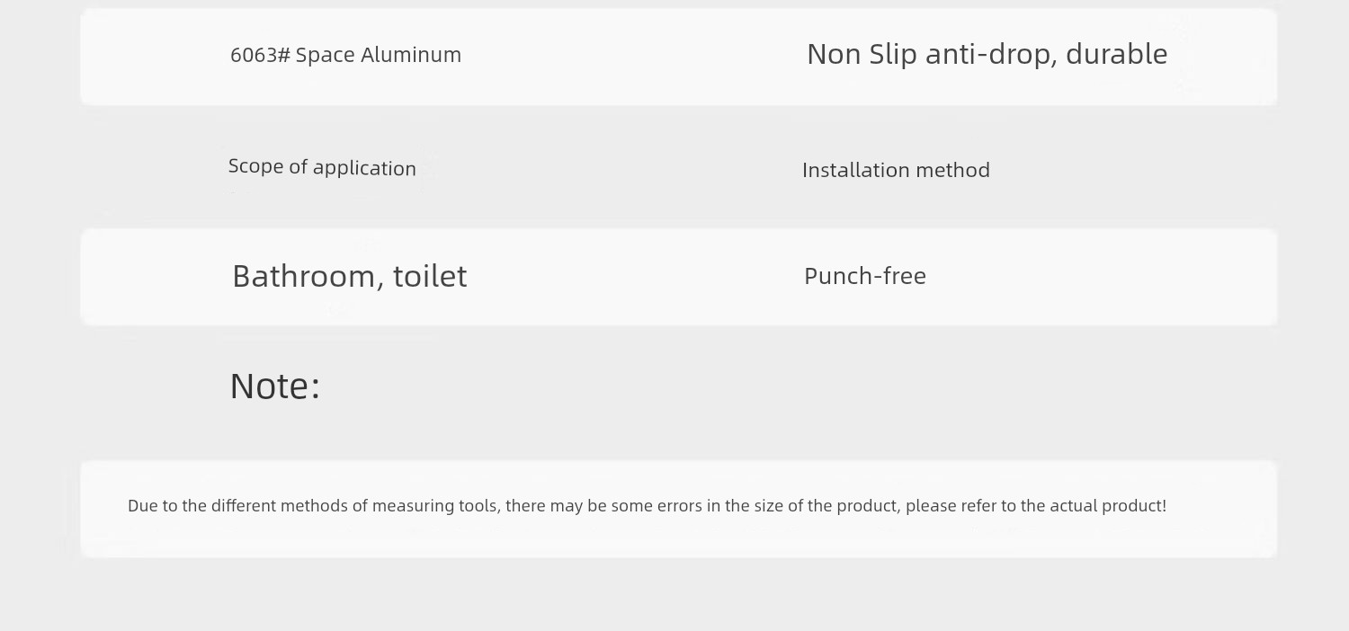This screenshot has width=1349, height=631.
Task: Click the '6063#' alloy number
Action: click(x=260, y=55)
